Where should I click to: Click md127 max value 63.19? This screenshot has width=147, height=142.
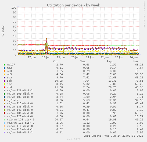point(139,65)
